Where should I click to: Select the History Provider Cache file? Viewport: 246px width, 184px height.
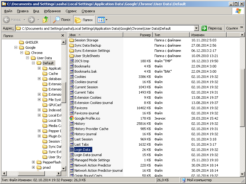[x=91, y=129]
